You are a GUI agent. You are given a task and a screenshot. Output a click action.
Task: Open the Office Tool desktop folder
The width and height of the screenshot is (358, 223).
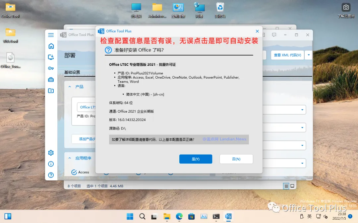[x=10, y=11]
